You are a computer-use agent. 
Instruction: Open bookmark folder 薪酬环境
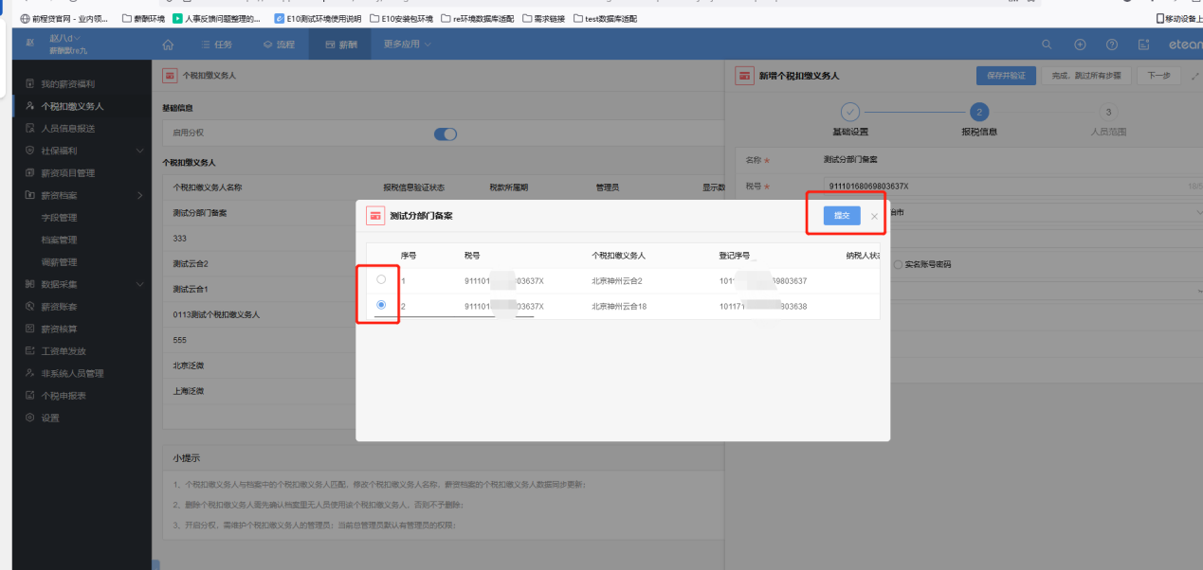point(143,18)
